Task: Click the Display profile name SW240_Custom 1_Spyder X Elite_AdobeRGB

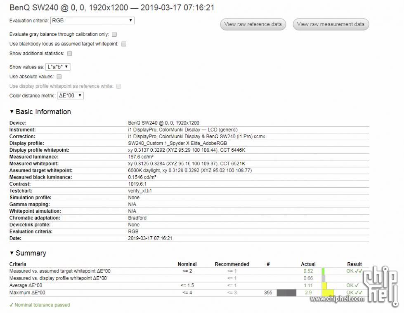Action: click(177, 143)
